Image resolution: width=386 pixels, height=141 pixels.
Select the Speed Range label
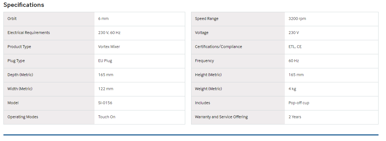pos(207,19)
